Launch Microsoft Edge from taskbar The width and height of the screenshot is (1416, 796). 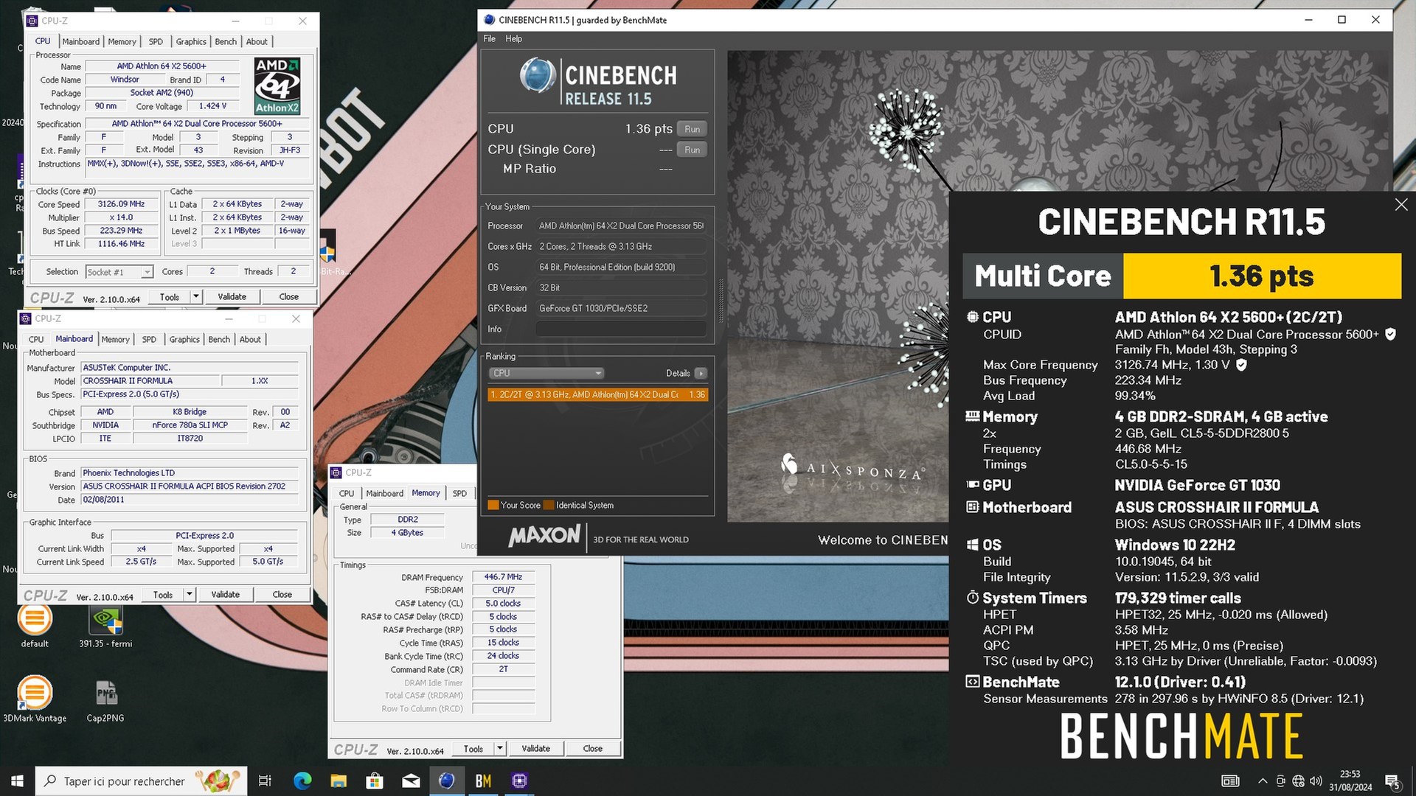[302, 781]
